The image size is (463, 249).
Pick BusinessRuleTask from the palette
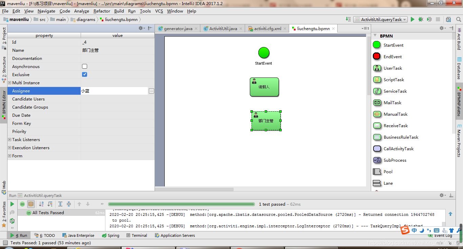coord(396,137)
